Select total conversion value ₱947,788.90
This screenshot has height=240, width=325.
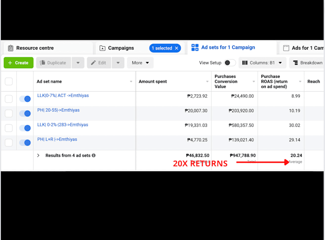coord(243,156)
